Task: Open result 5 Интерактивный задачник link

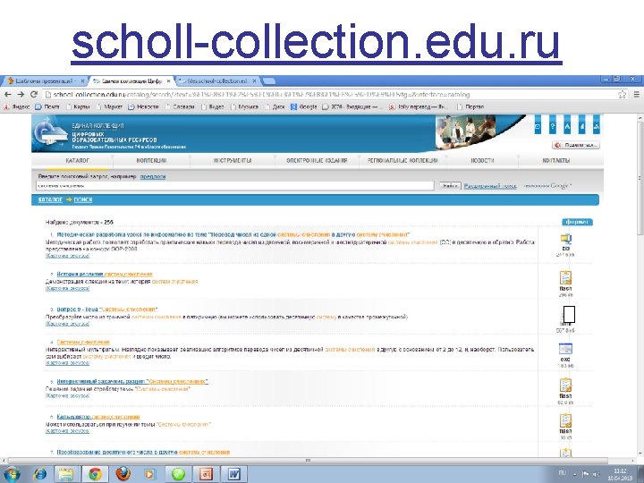Action: click(132, 382)
